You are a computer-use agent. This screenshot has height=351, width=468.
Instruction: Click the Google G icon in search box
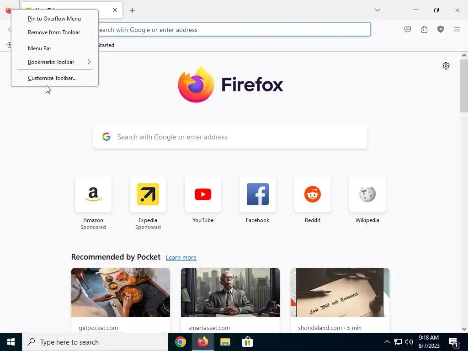[x=106, y=137]
